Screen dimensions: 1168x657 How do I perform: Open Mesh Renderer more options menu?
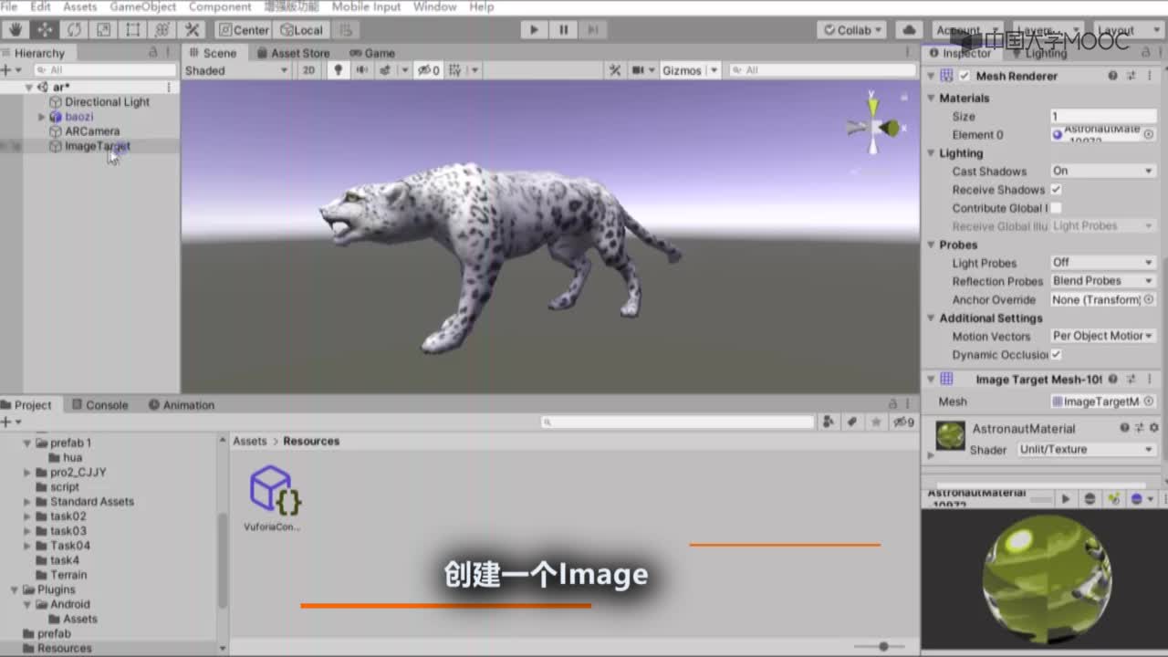pyautogui.click(x=1149, y=76)
